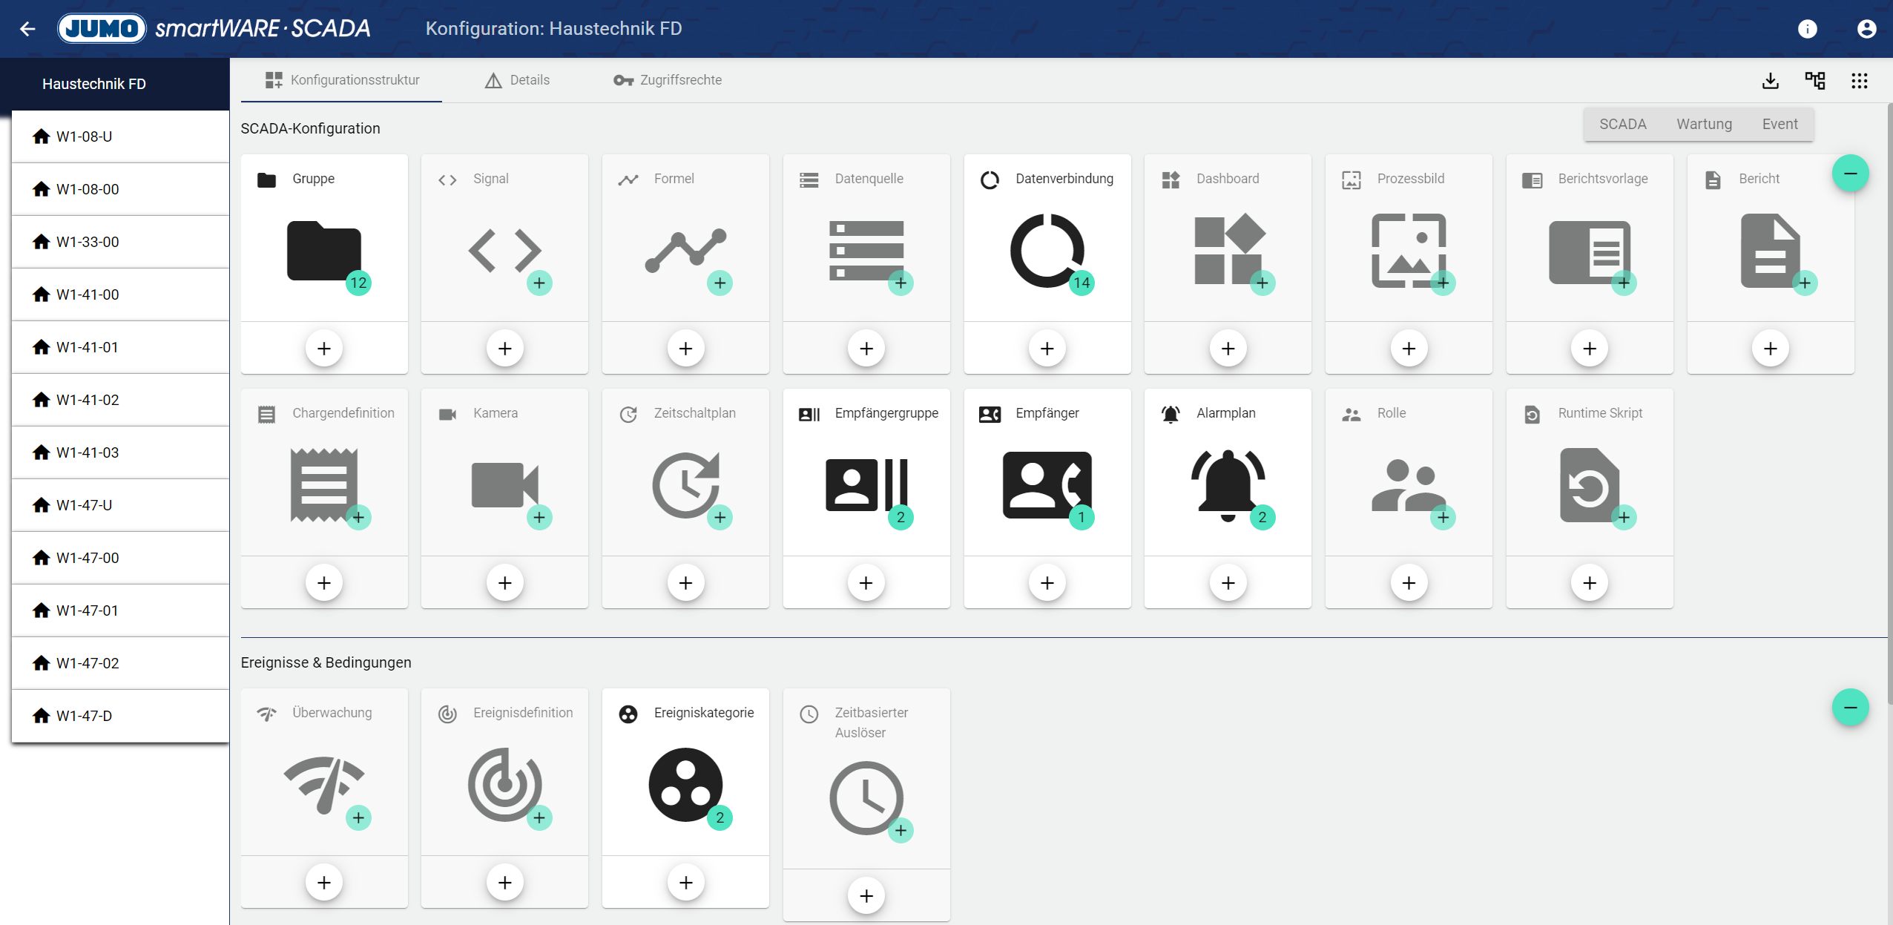
Task: Click the download icon in toolbar
Action: pyautogui.click(x=1771, y=81)
